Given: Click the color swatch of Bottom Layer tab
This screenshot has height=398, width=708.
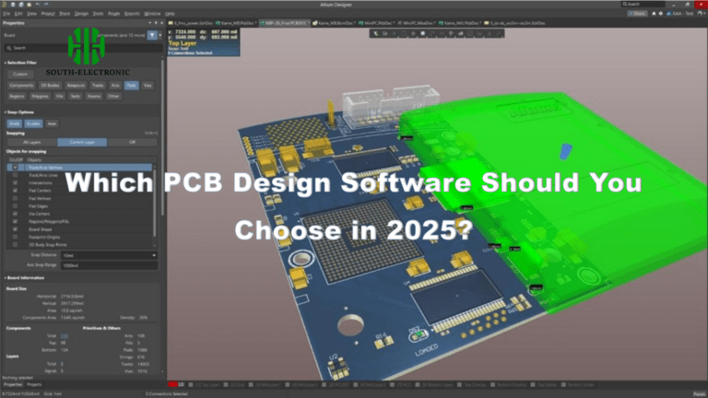Looking at the screenshot, I should click(x=418, y=385).
